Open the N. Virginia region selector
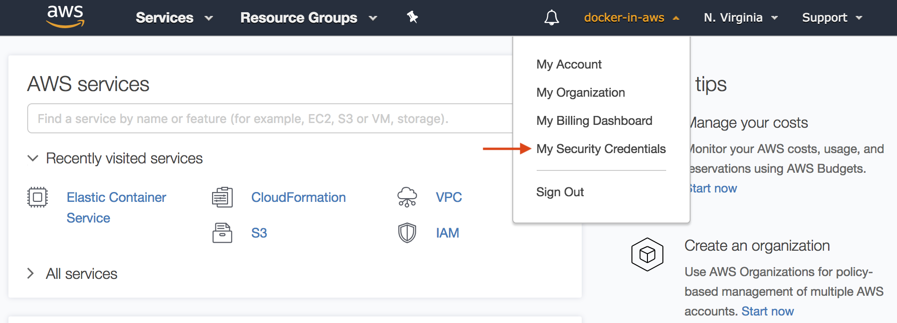The width and height of the screenshot is (897, 323). [741, 18]
